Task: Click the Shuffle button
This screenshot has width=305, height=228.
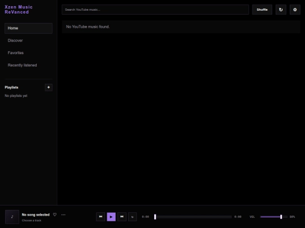Action: [x=262, y=10]
